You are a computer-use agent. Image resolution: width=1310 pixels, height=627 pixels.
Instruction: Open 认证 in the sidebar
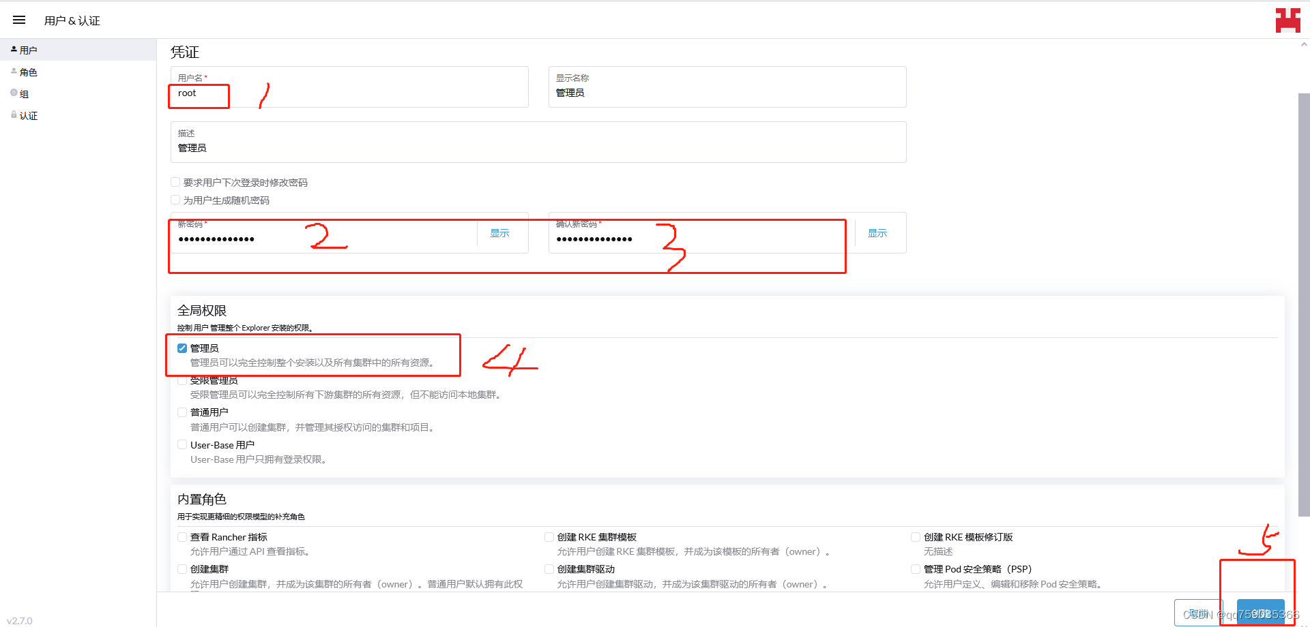tap(78, 115)
